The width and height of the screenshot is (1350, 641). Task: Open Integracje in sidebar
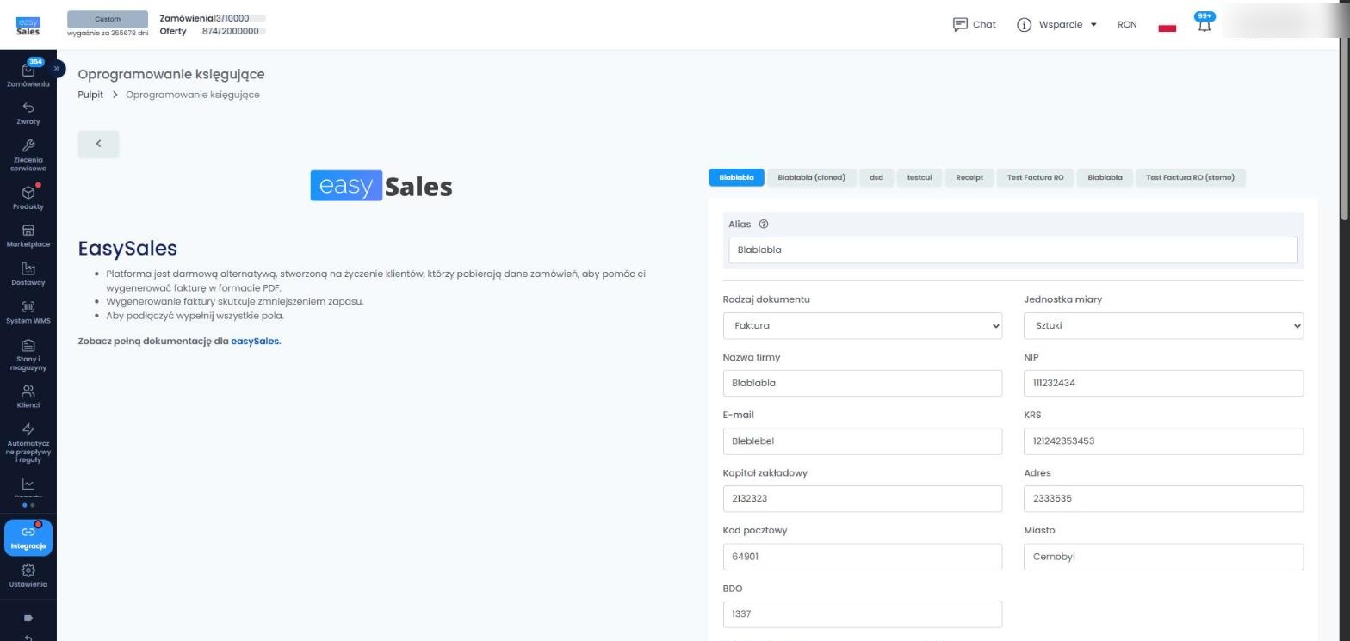28,538
